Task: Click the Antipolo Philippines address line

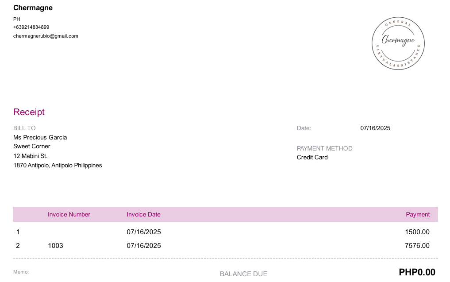Action: [x=58, y=166]
